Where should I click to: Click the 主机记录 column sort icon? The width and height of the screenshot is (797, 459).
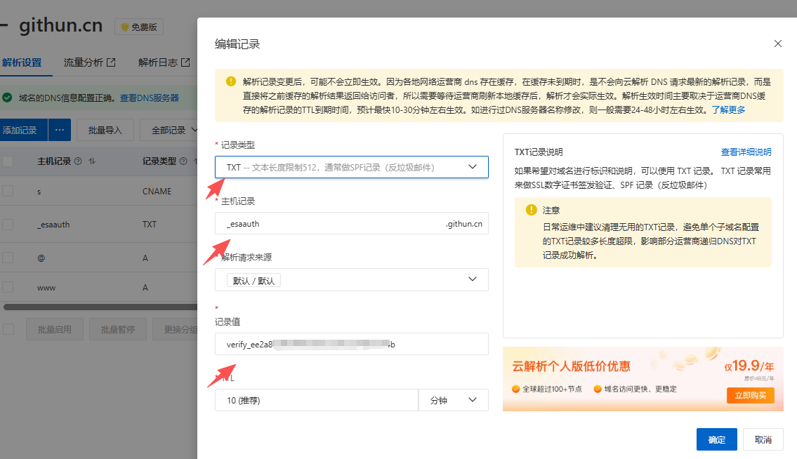91,161
